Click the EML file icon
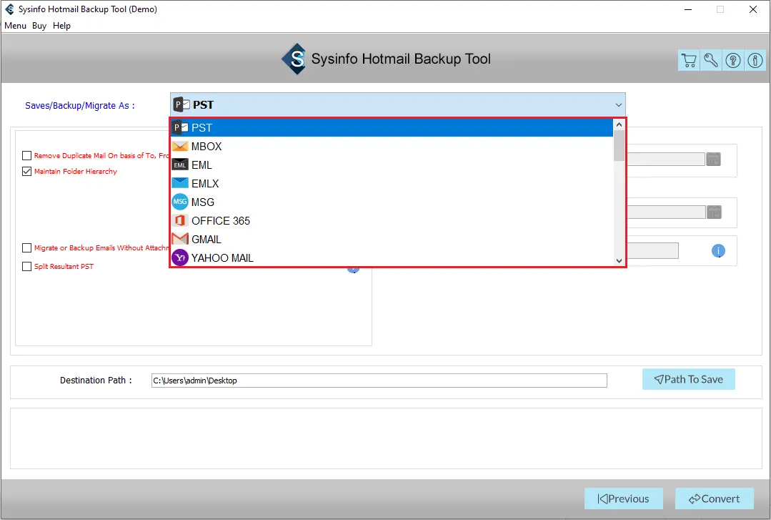Screen dimensions: 771x520 [x=180, y=165]
